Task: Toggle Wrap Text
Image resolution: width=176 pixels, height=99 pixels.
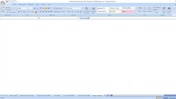Action: pos(58,8)
